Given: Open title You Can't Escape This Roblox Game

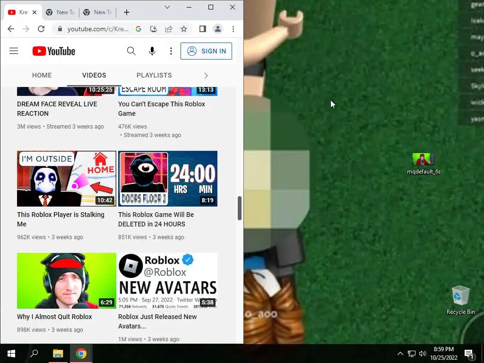Looking at the screenshot, I should (162, 109).
